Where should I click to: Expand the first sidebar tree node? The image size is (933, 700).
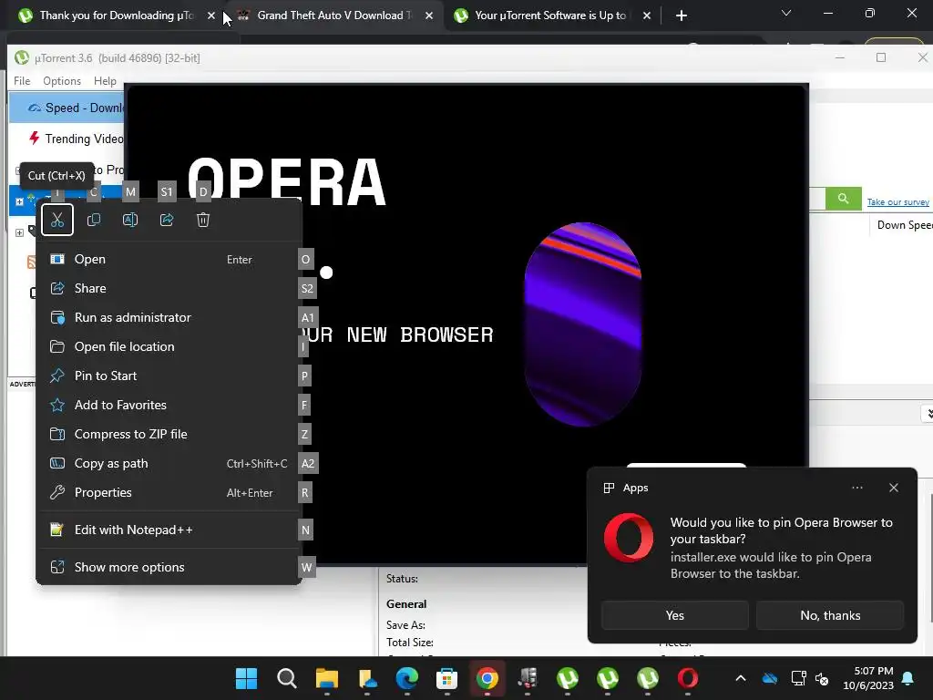click(x=19, y=201)
